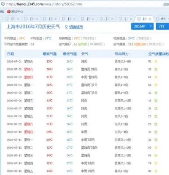Click the 极端低温 24℃ summary

point(132,38)
